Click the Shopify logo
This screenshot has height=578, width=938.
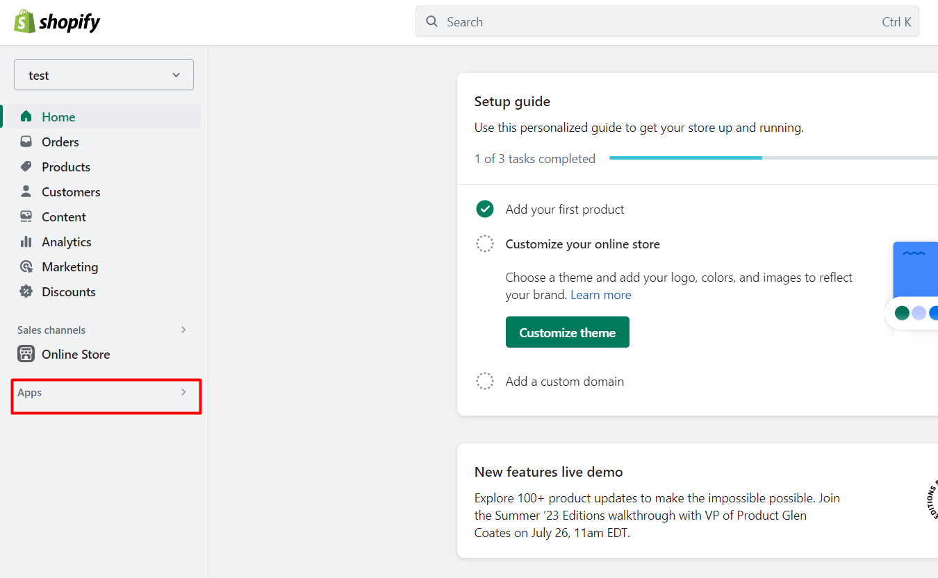tap(57, 22)
